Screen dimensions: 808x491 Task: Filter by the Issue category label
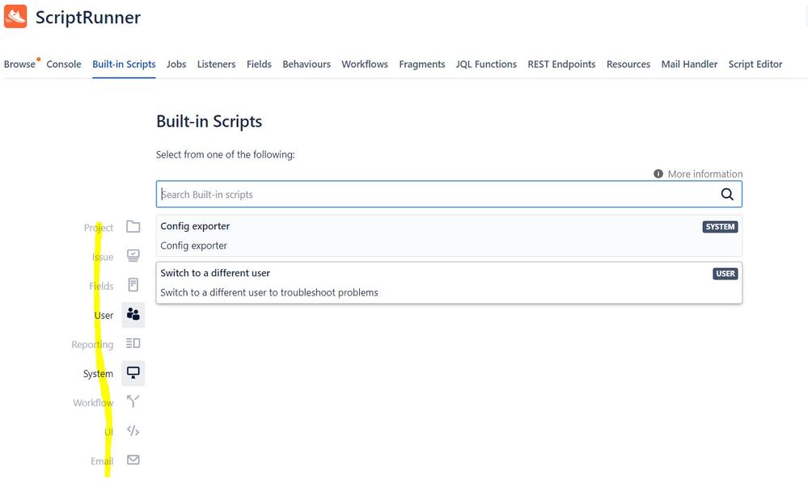[x=103, y=257]
